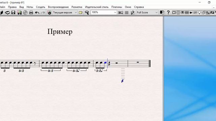Undo the last action
Viewport: 216px width, 121px height.
pyautogui.click(x=37, y=13)
